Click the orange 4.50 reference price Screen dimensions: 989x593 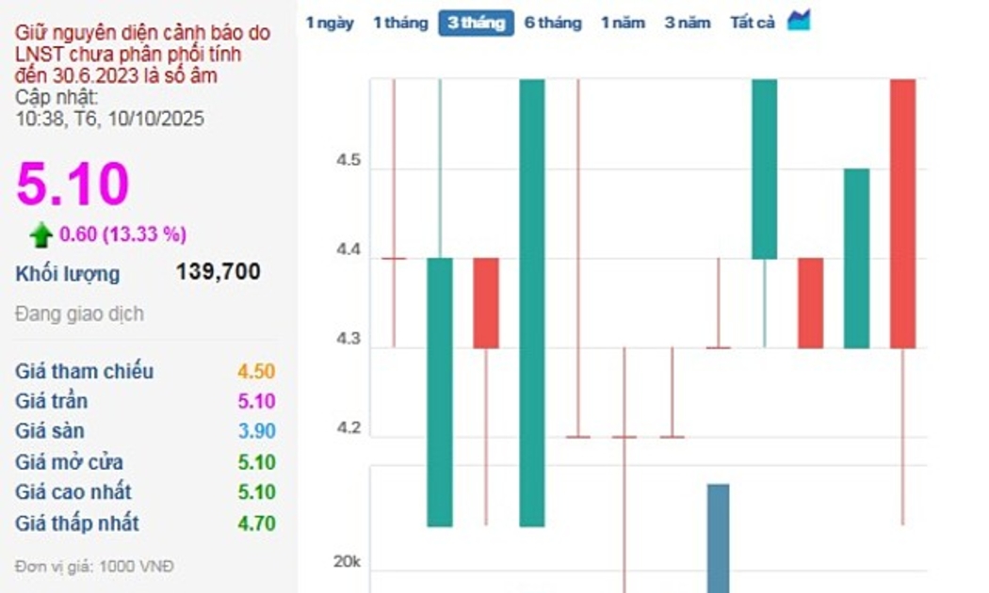(x=256, y=371)
